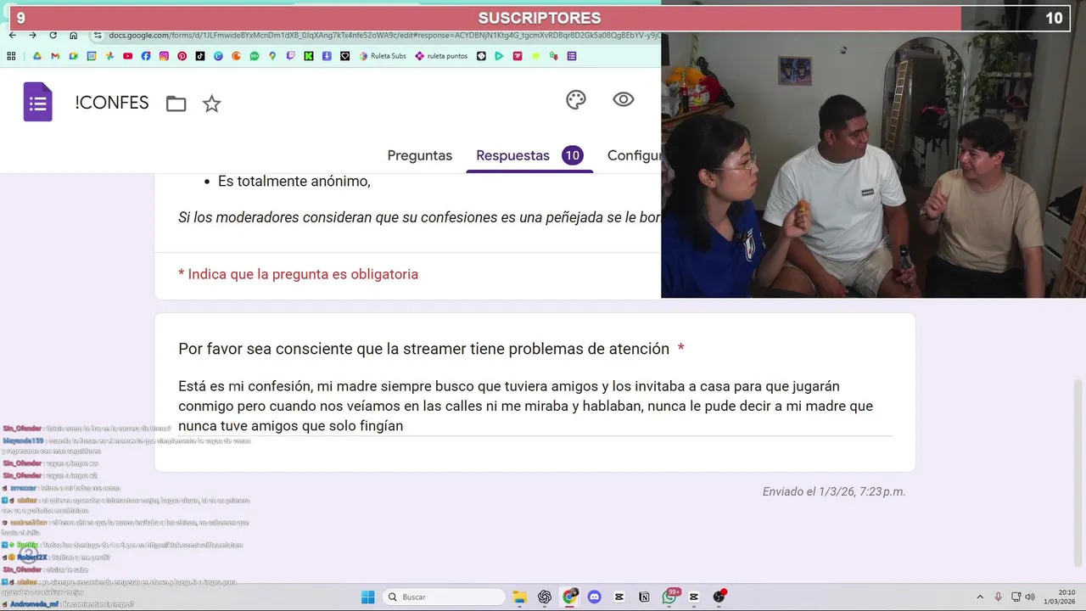Open the YouTube bookmark

127,56
